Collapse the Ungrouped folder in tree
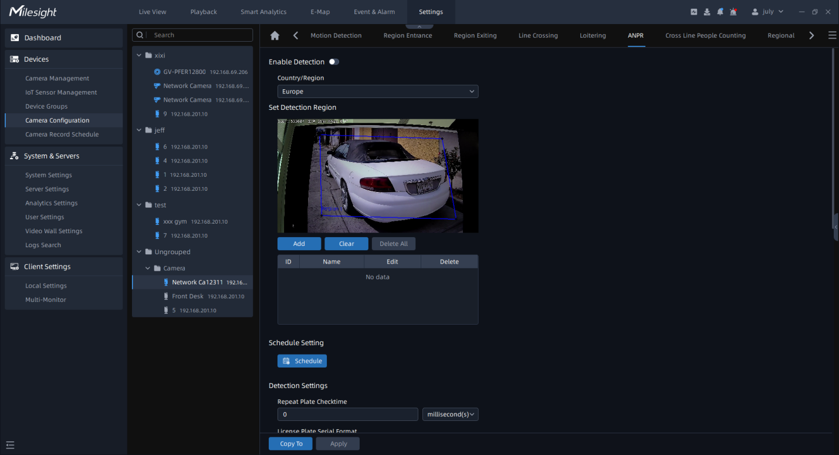Image resolution: width=839 pixels, height=455 pixels. [140, 252]
